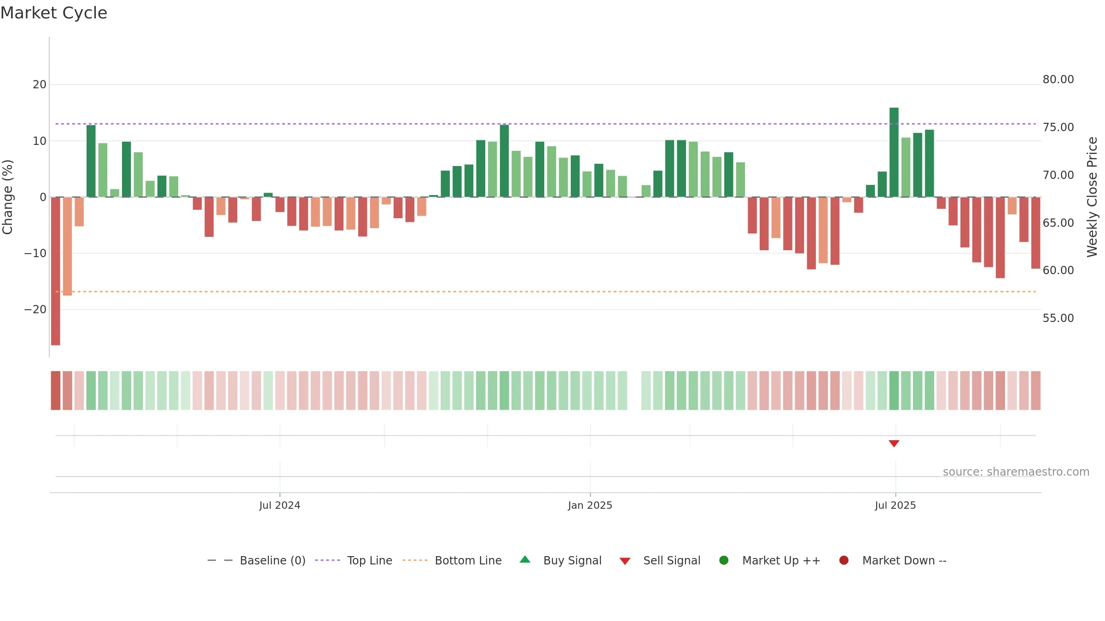Click the Jul 2024 date label

tap(279, 505)
